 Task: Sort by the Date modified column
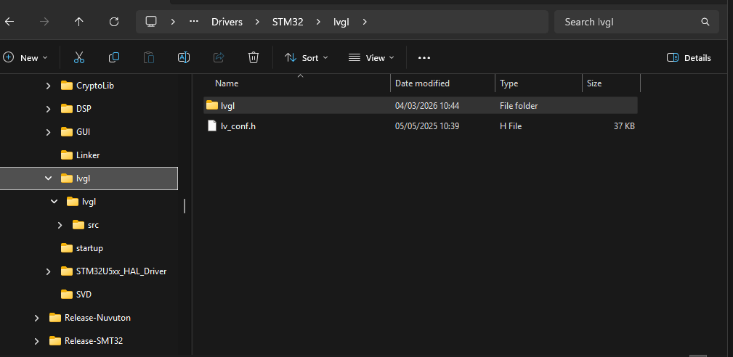[x=422, y=83]
